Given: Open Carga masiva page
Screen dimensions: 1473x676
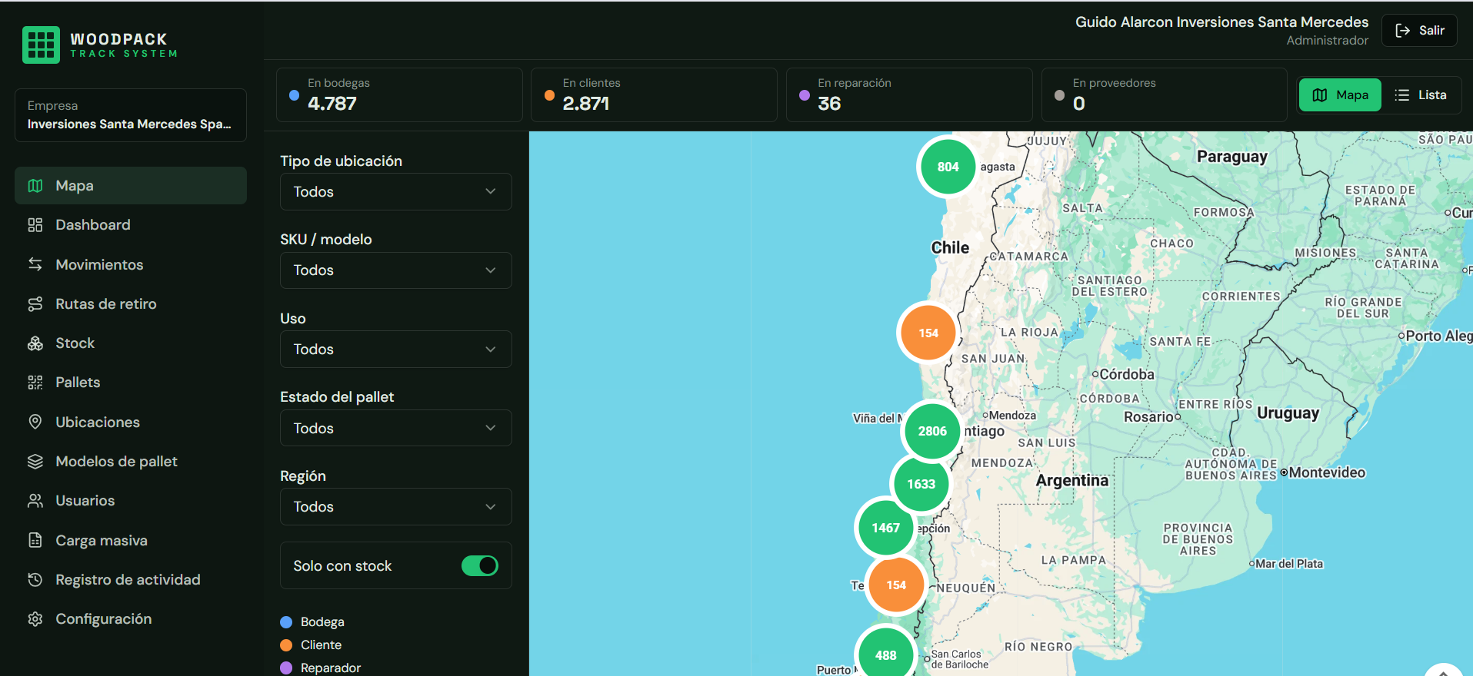Looking at the screenshot, I should click(x=131, y=540).
